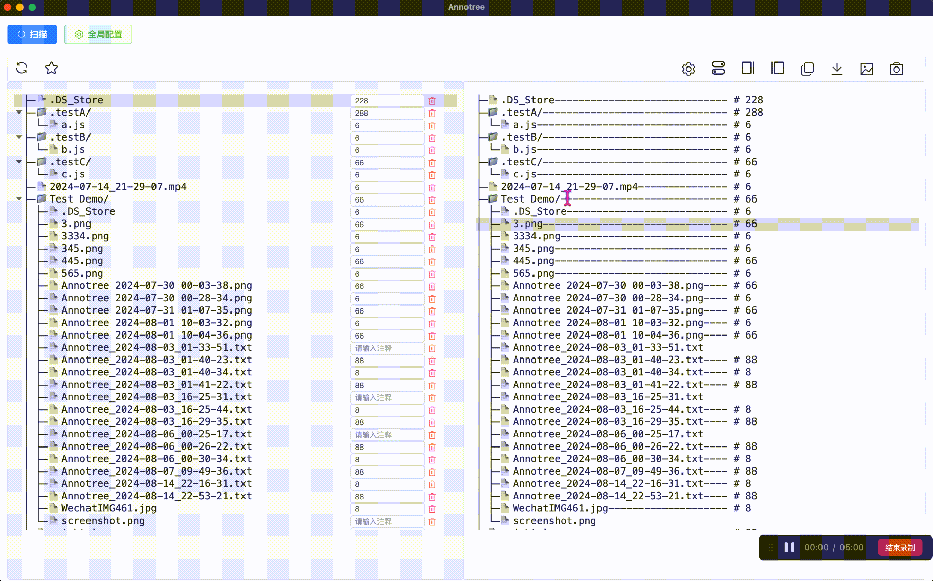Delete annotation for the mp4 file row

(432, 187)
